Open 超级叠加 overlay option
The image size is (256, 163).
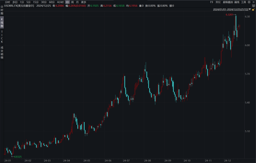point(228,2)
